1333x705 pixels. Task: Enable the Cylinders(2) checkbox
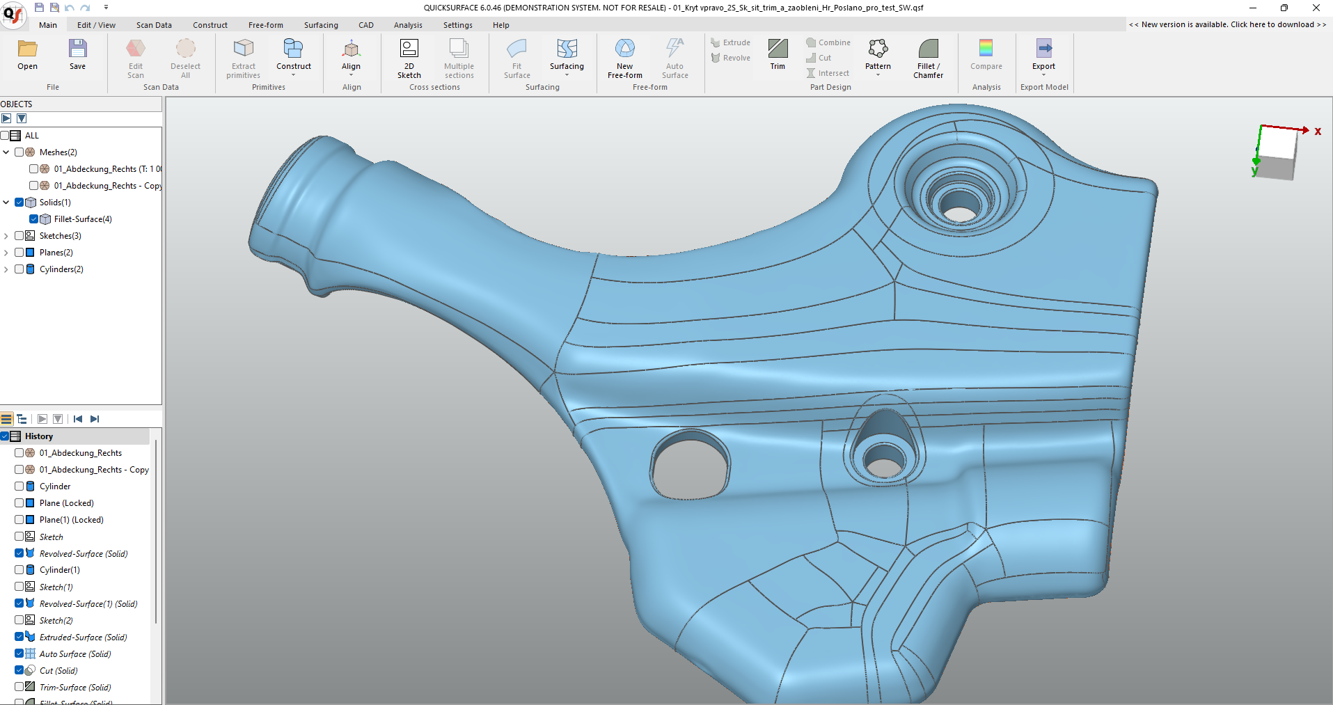coord(19,269)
